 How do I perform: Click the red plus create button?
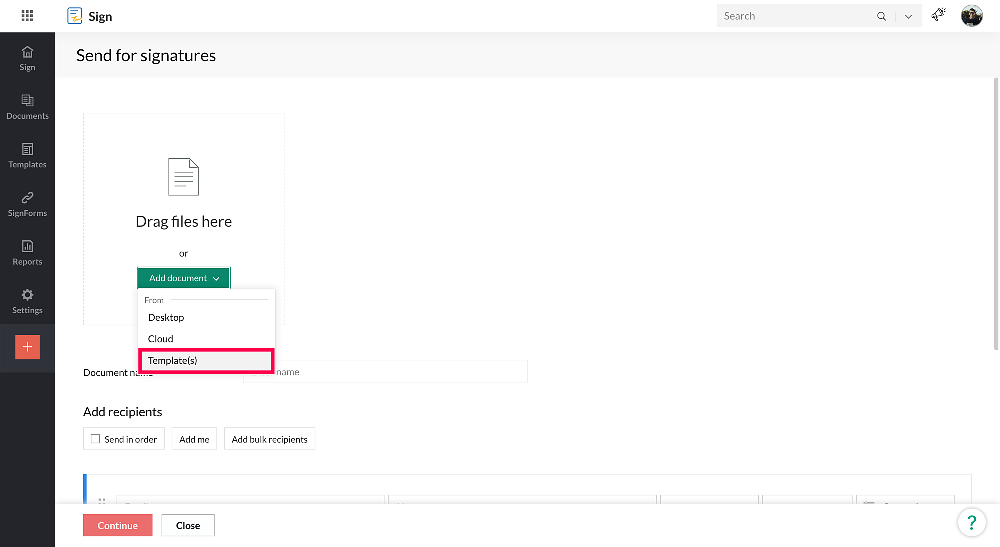pyautogui.click(x=27, y=347)
